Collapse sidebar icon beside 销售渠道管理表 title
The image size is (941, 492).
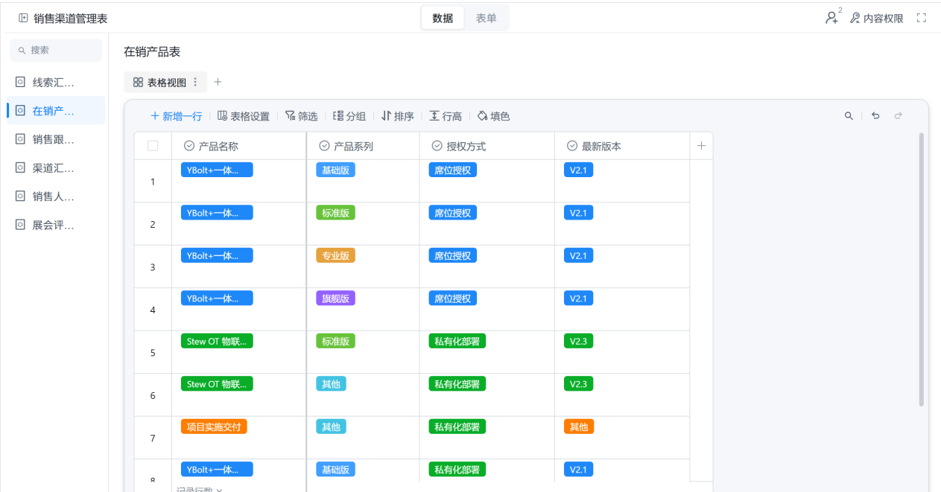(x=23, y=18)
